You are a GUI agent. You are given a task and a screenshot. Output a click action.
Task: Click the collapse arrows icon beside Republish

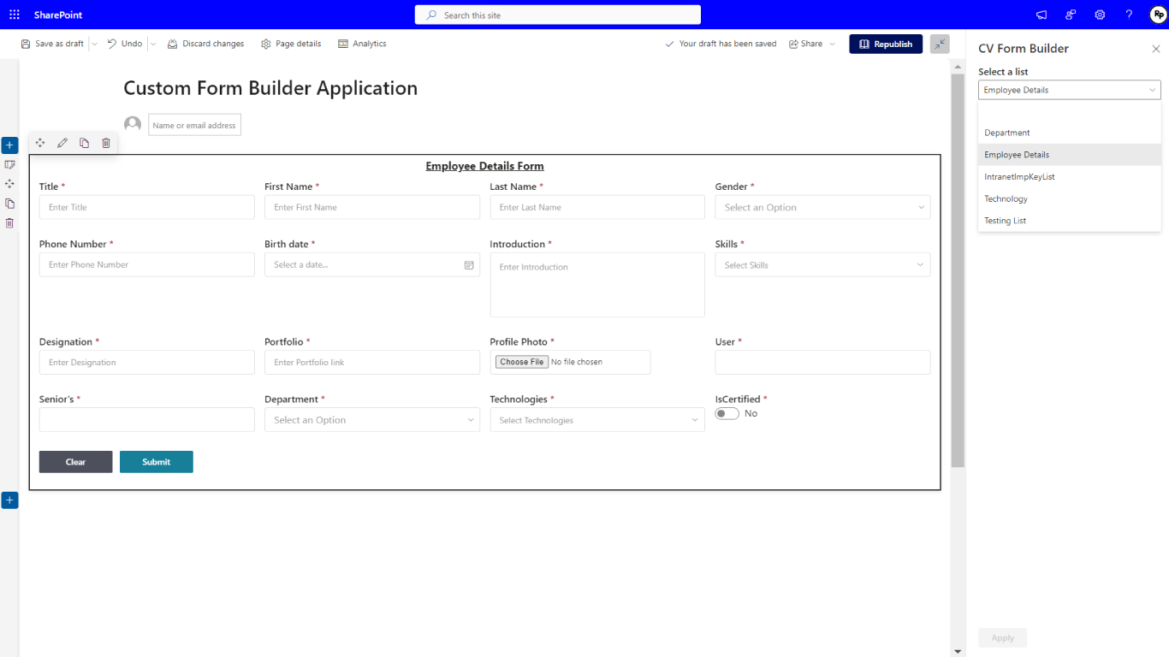tap(940, 44)
